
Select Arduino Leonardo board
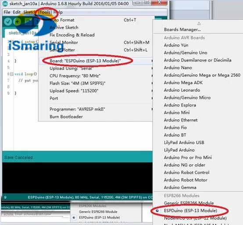(x=182, y=90)
